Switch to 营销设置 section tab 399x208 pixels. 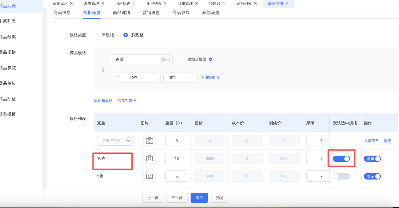click(151, 13)
